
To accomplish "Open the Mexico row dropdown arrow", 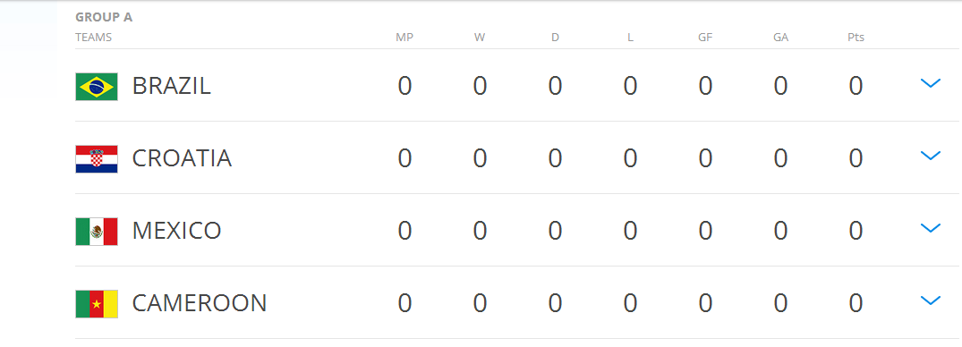I will pyautogui.click(x=930, y=227).
